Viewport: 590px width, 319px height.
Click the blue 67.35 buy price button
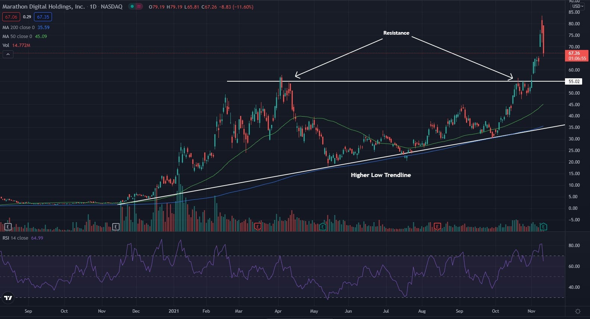pos(43,17)
